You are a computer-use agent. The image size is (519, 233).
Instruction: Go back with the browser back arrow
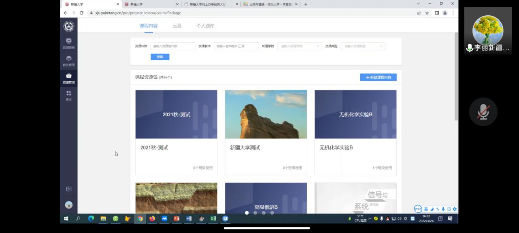coord(66,13)
